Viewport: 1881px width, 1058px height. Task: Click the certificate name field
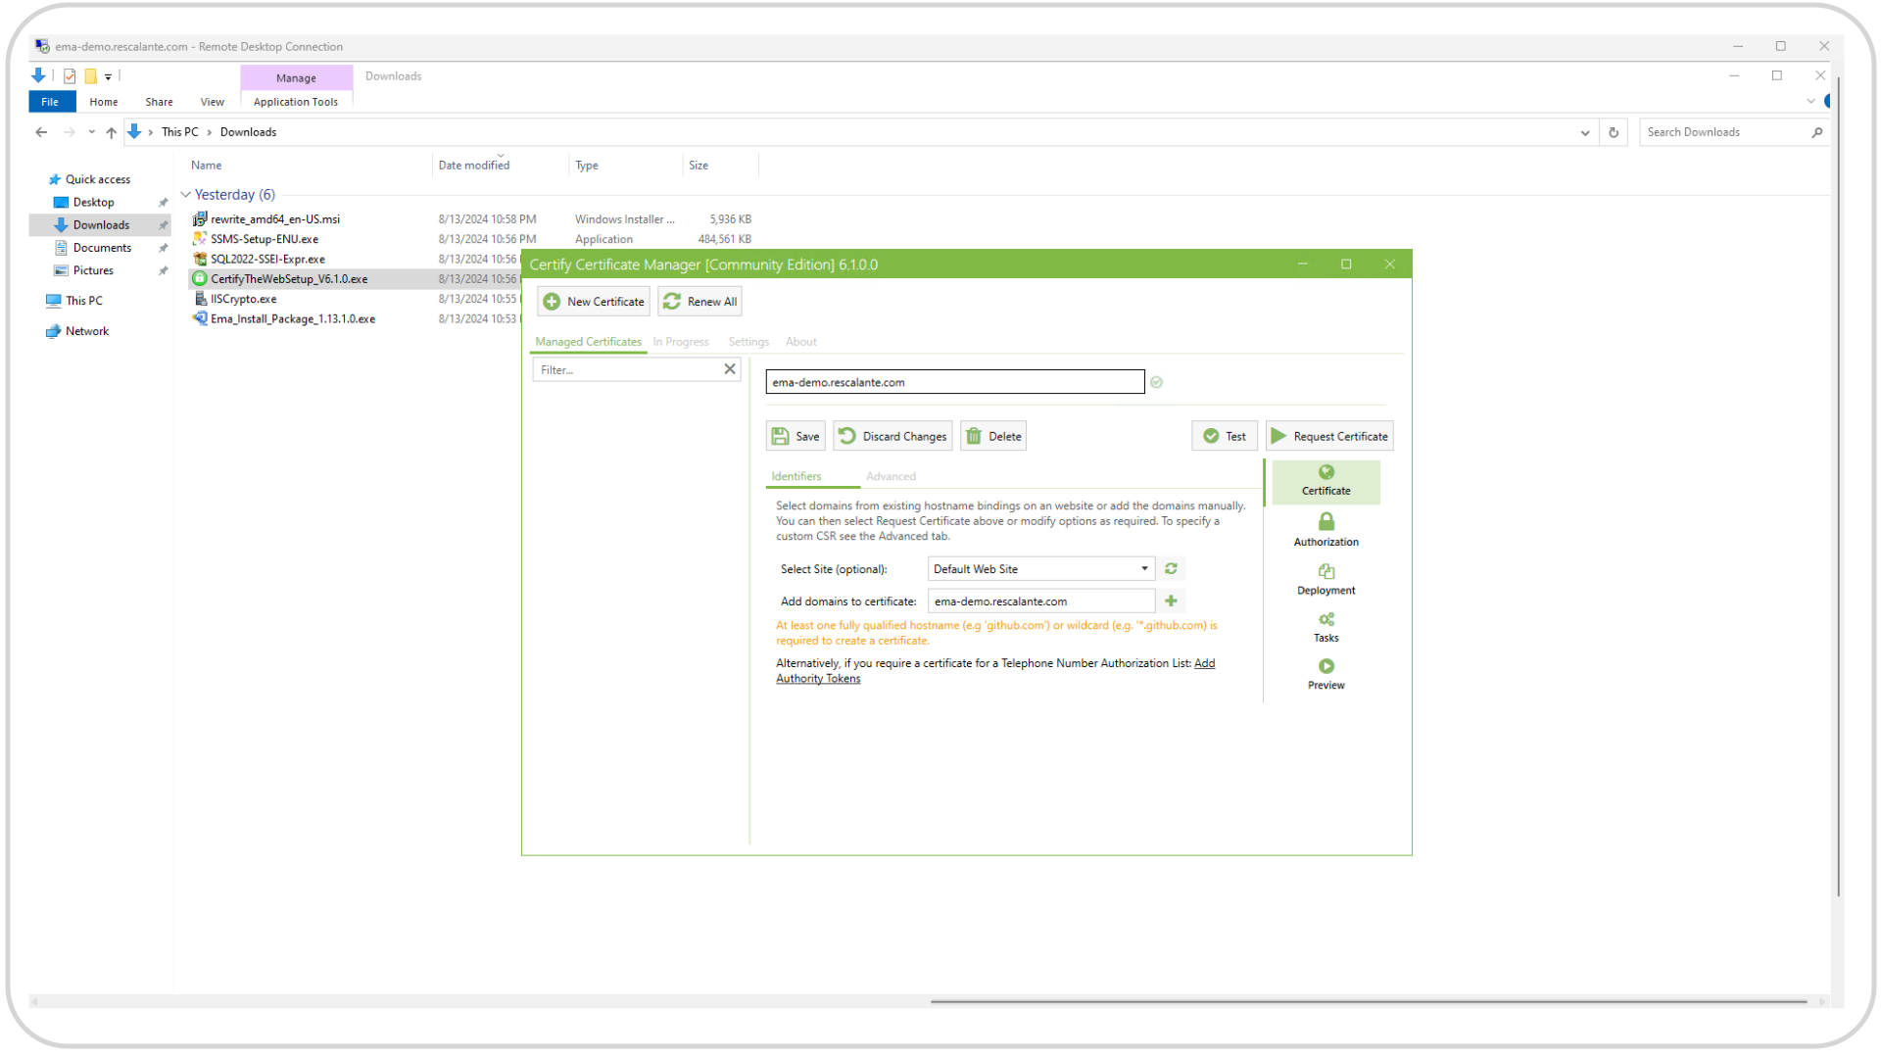tap(954, 382)
